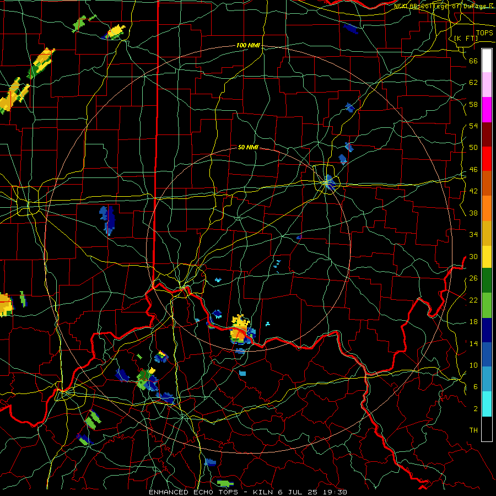The height and width of the screenshot is (496, 496).
Task: Click the "62" scale value
Action: 473,83
